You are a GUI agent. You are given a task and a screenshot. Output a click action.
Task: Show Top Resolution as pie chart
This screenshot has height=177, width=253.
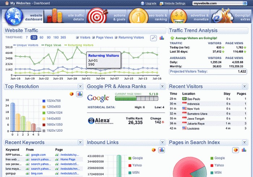click(72, 94)
